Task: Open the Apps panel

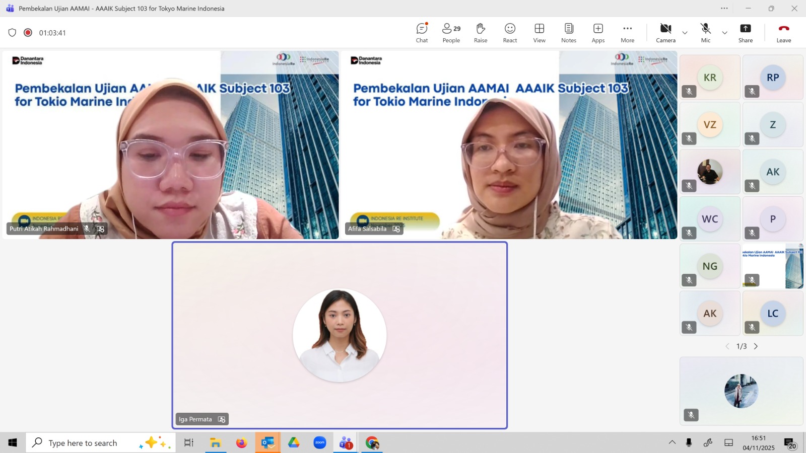Action: tap(598, 33)
